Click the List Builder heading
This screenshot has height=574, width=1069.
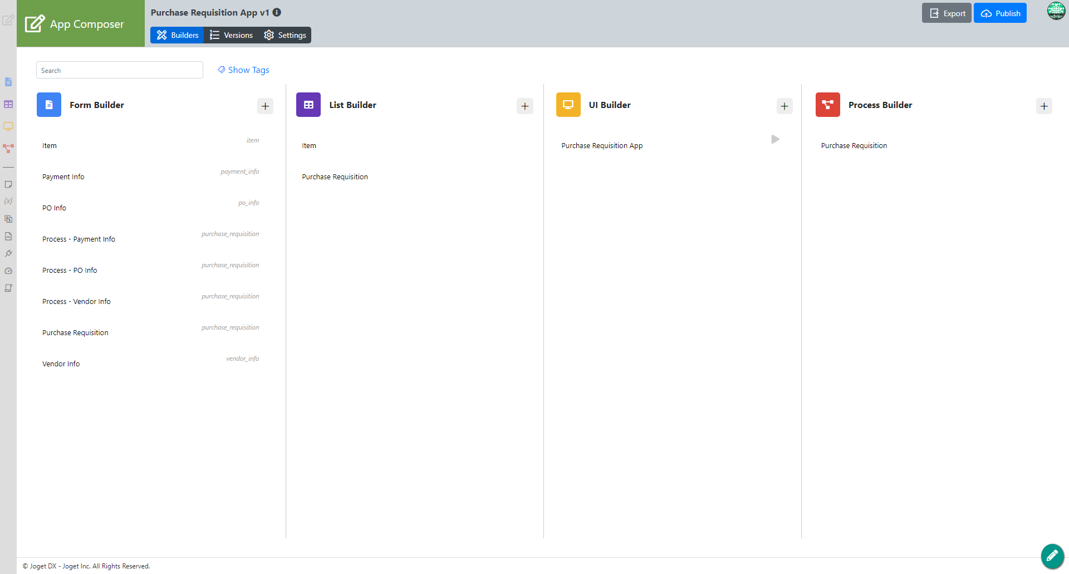(352, 105)
